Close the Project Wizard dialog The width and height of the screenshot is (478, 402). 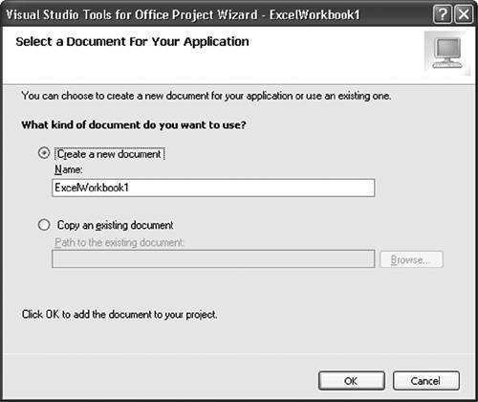coord(464,14)
